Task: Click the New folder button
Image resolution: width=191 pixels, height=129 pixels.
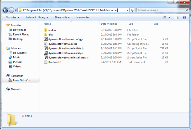Action: pos(83,17)
